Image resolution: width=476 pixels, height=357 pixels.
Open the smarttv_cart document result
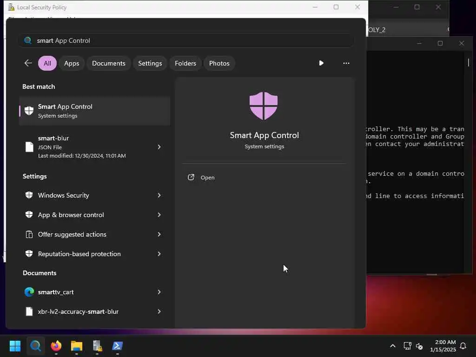click(x=95, y=292)
